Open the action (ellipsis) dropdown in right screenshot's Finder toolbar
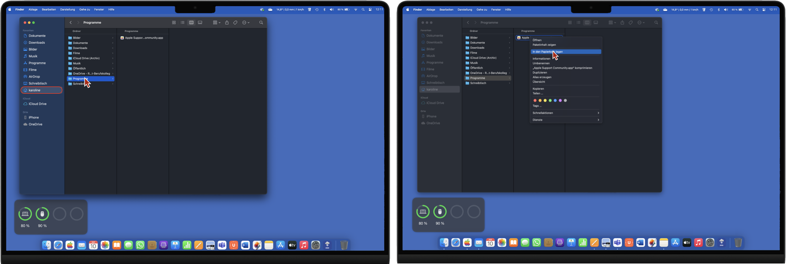786x264 pixels. click(641, 22)
